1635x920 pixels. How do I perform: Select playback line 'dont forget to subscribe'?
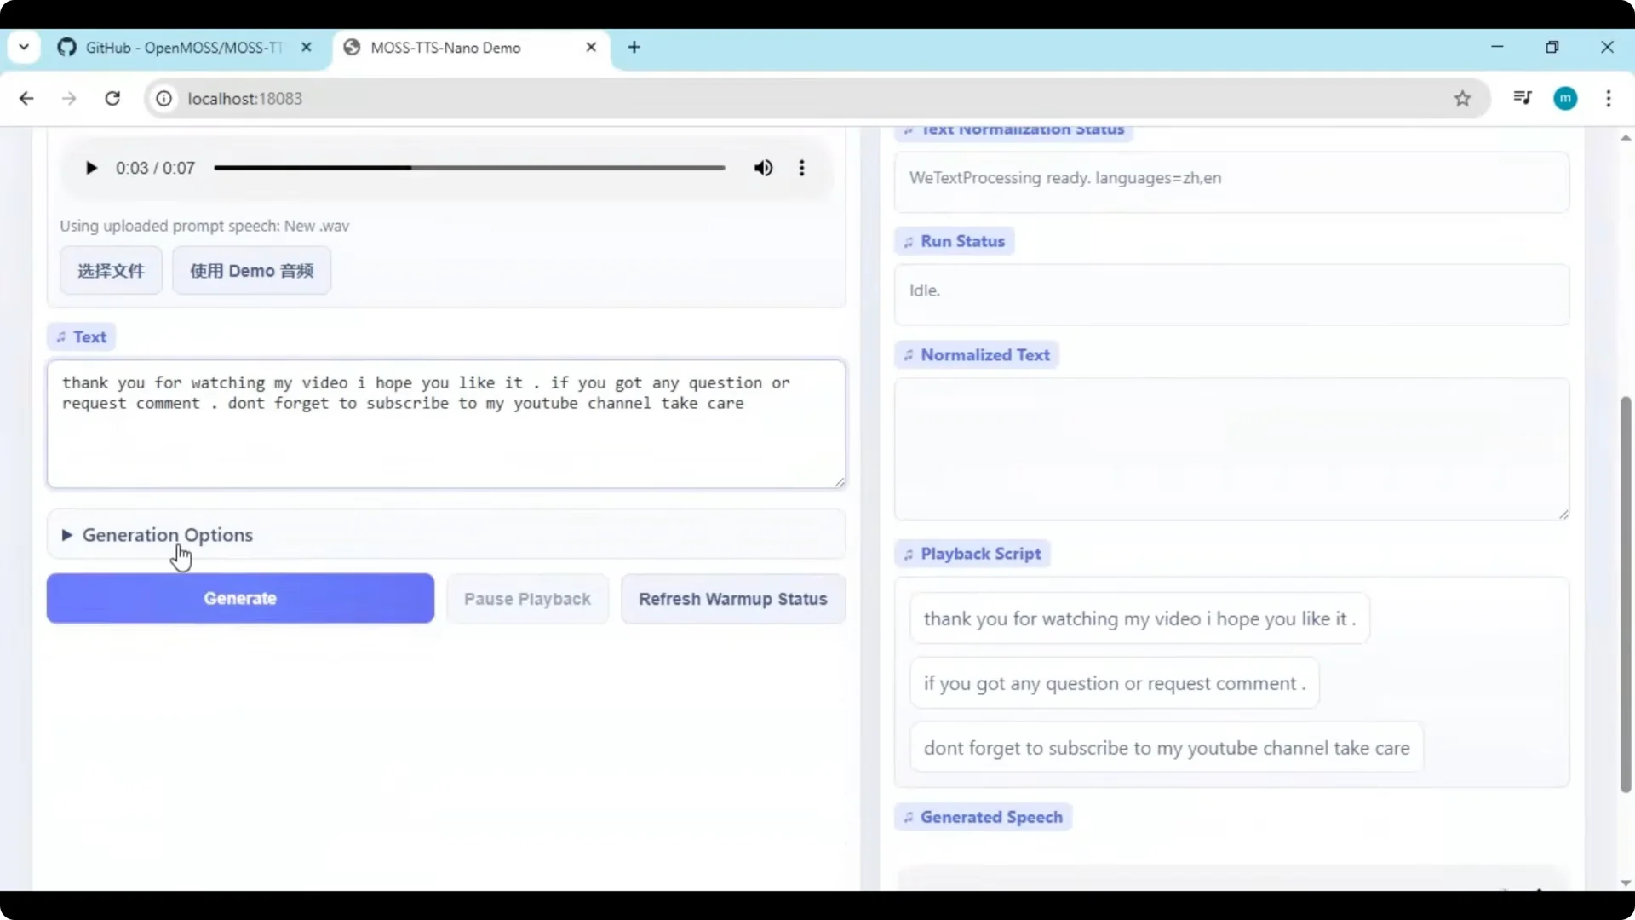point(1167,748)
